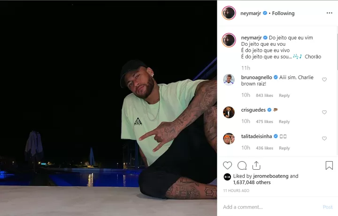Screen dimensions: 338x216
Task: Like talitadeisinha's comment heart
Action: click(x=324, y=138)
